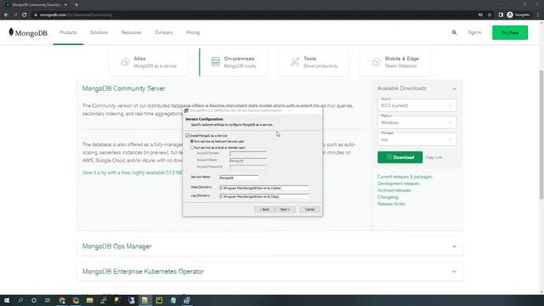Select Run service as Network Service user
Screen dimensions: 544x306
(192, 142)
